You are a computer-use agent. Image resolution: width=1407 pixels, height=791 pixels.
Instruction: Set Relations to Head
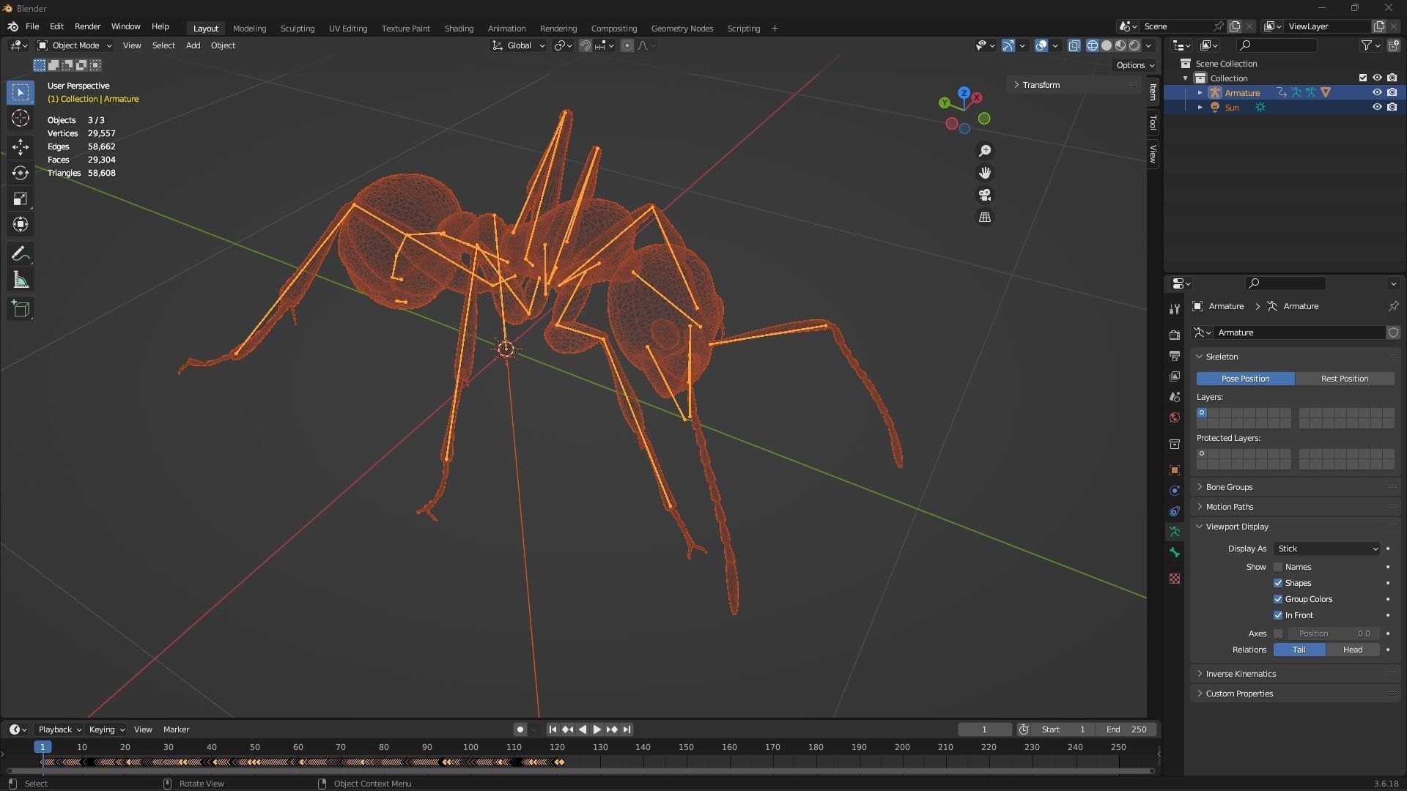[1353, 650]
